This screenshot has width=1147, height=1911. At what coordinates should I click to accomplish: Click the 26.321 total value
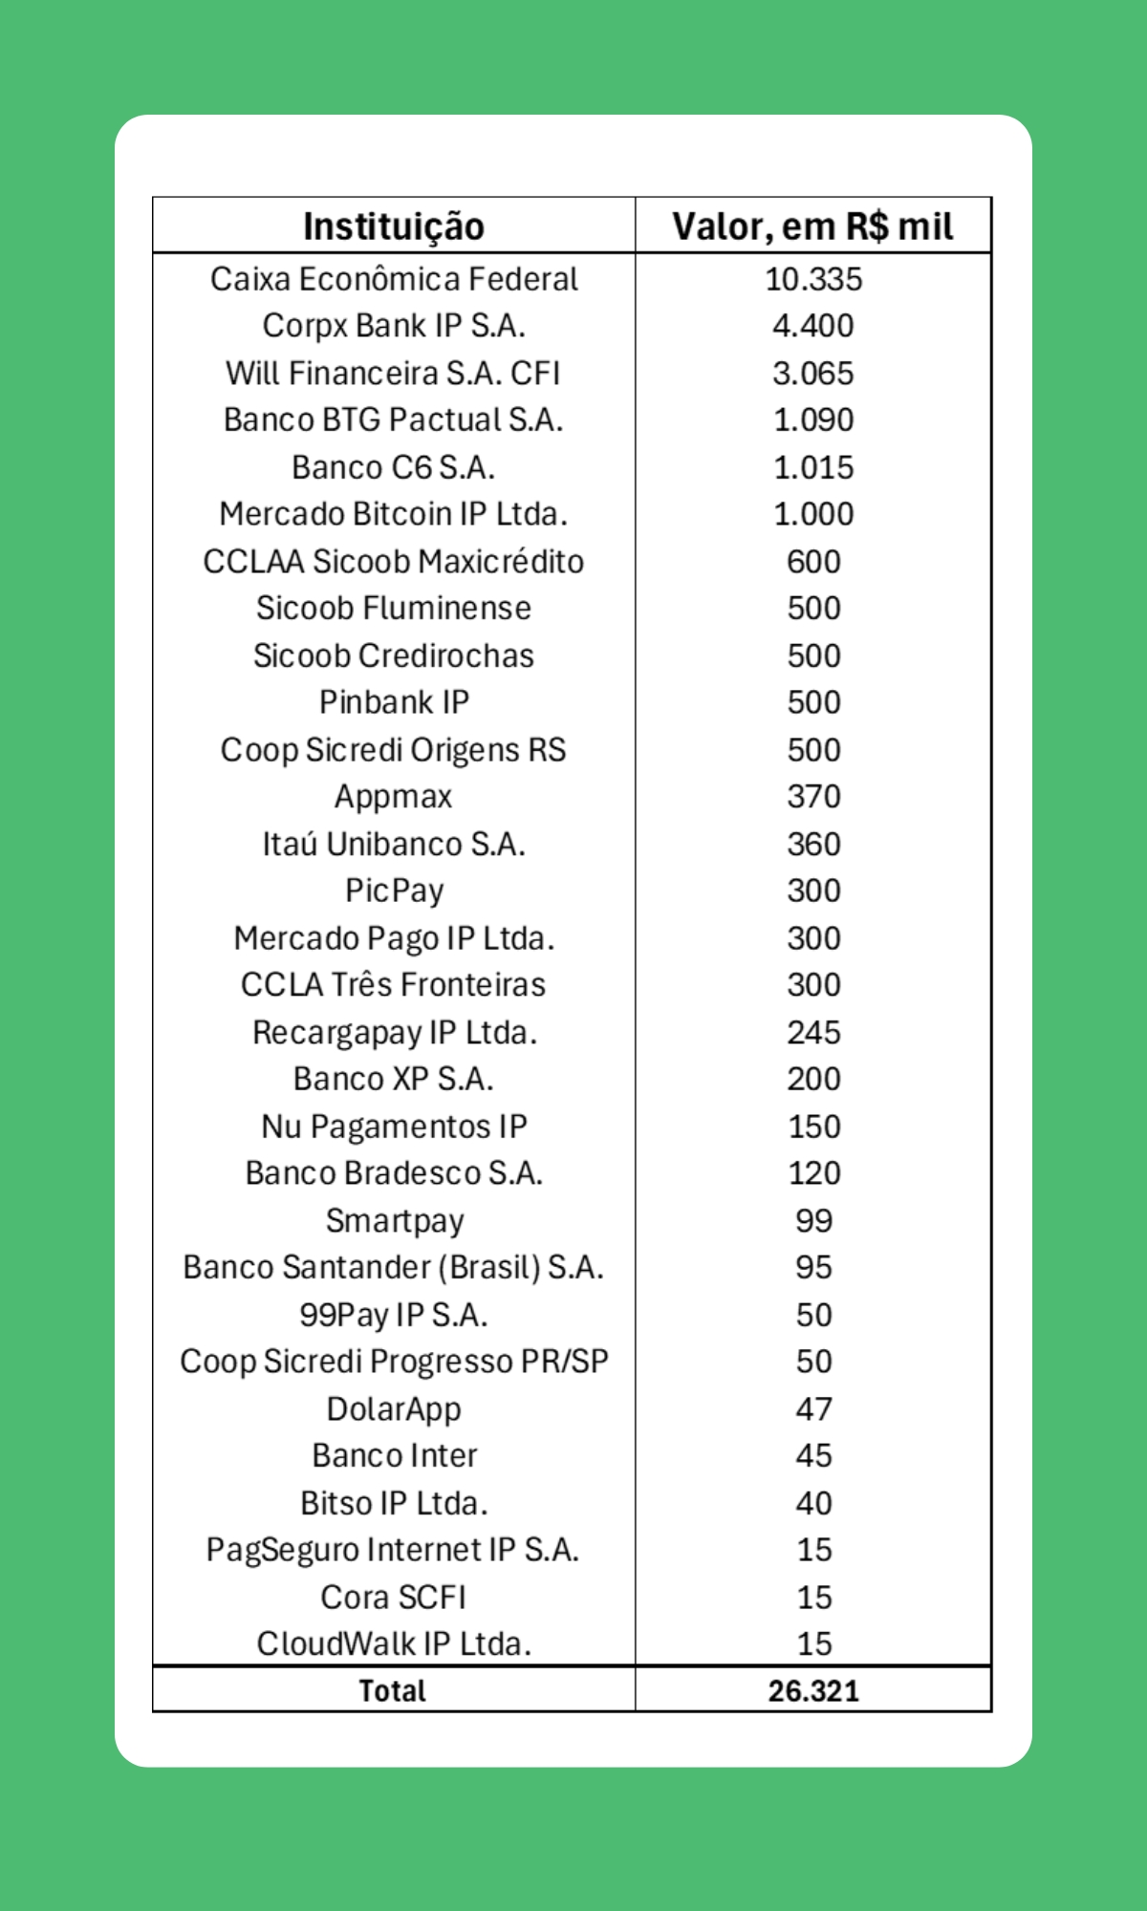coord(812,1690)
